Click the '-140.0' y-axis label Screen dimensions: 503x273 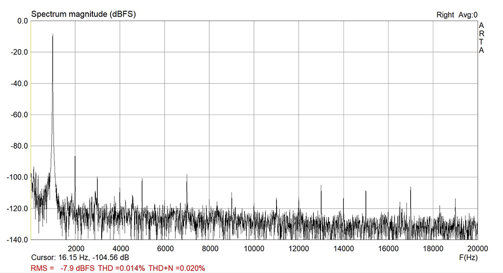(x=18, y=240)
